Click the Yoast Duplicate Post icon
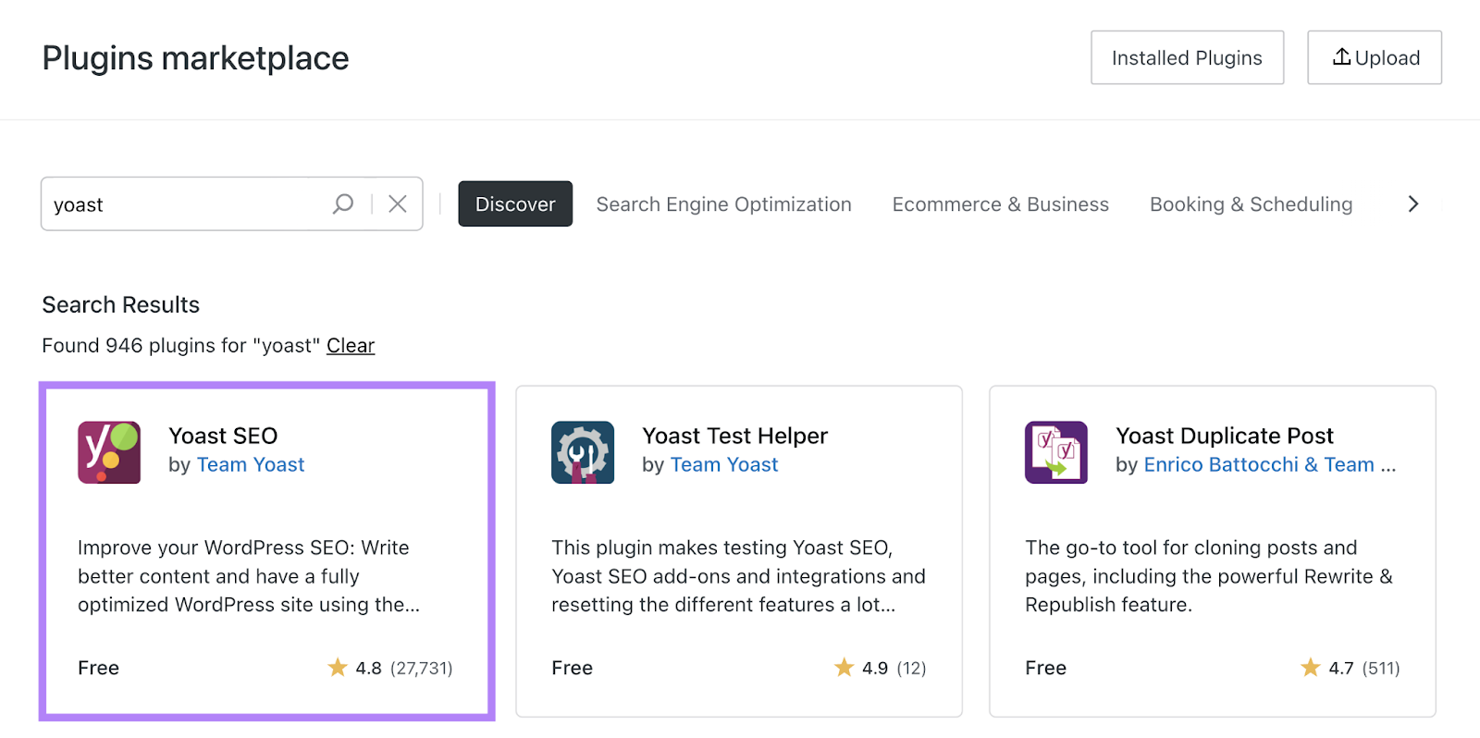 1056,452
